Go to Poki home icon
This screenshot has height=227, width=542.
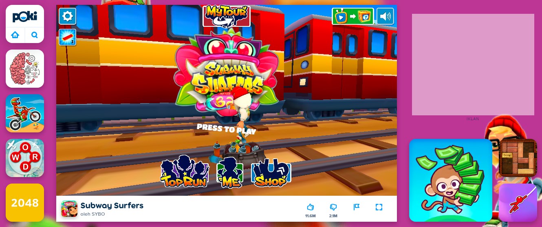tap(15, 35)
